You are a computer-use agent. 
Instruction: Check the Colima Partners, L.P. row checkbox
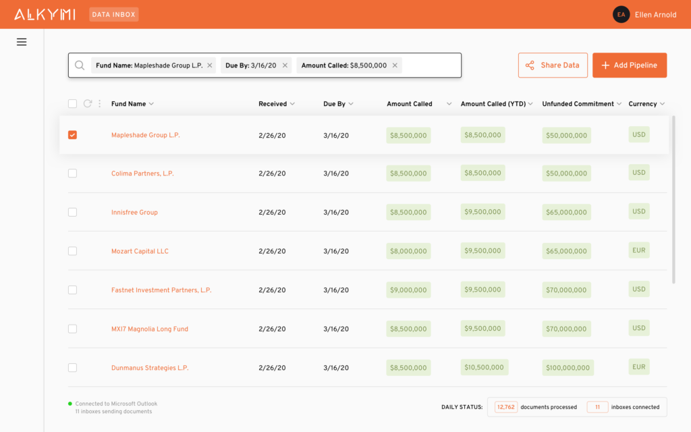73,173
